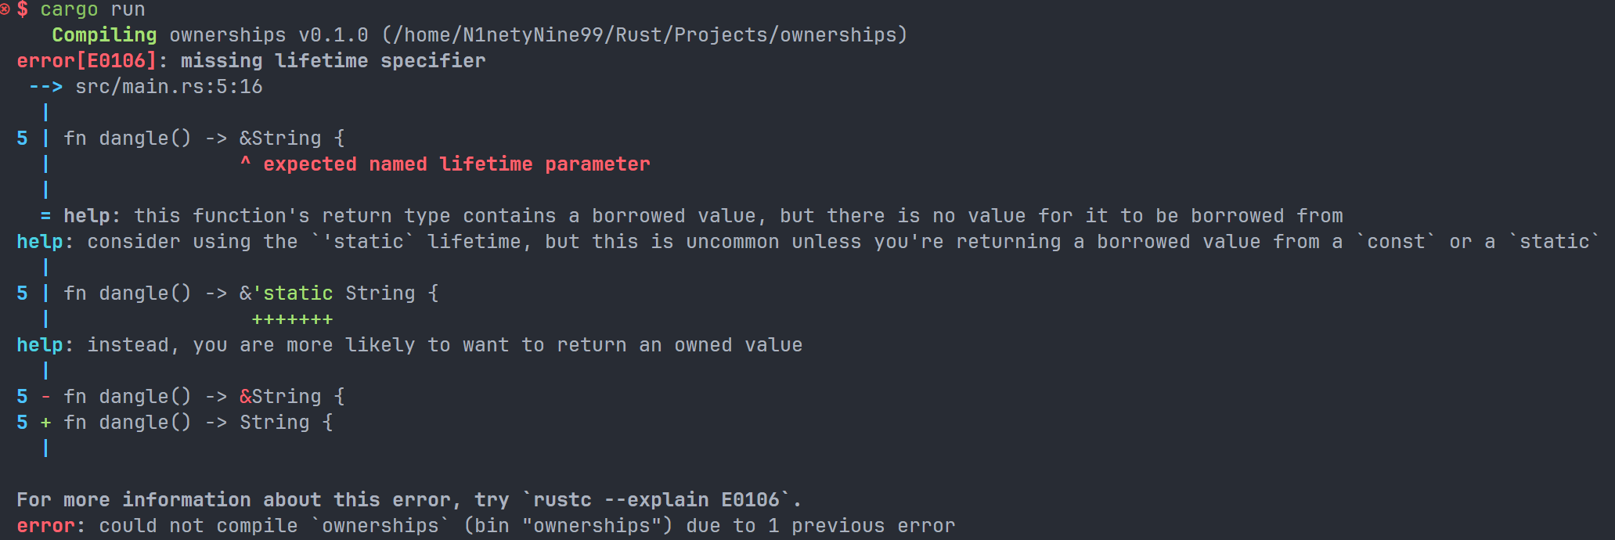Click the cargo run command text
Image resolution: width=1615 pixels, height=540 pixels.
pos(92,9)
